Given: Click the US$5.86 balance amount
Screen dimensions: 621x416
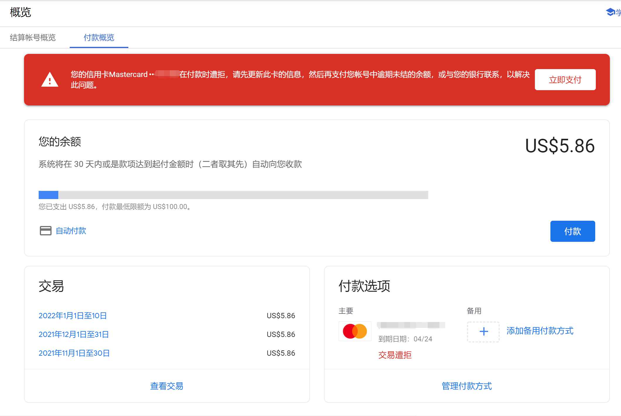Looking at the screenshot, I should tap(559, 145).
